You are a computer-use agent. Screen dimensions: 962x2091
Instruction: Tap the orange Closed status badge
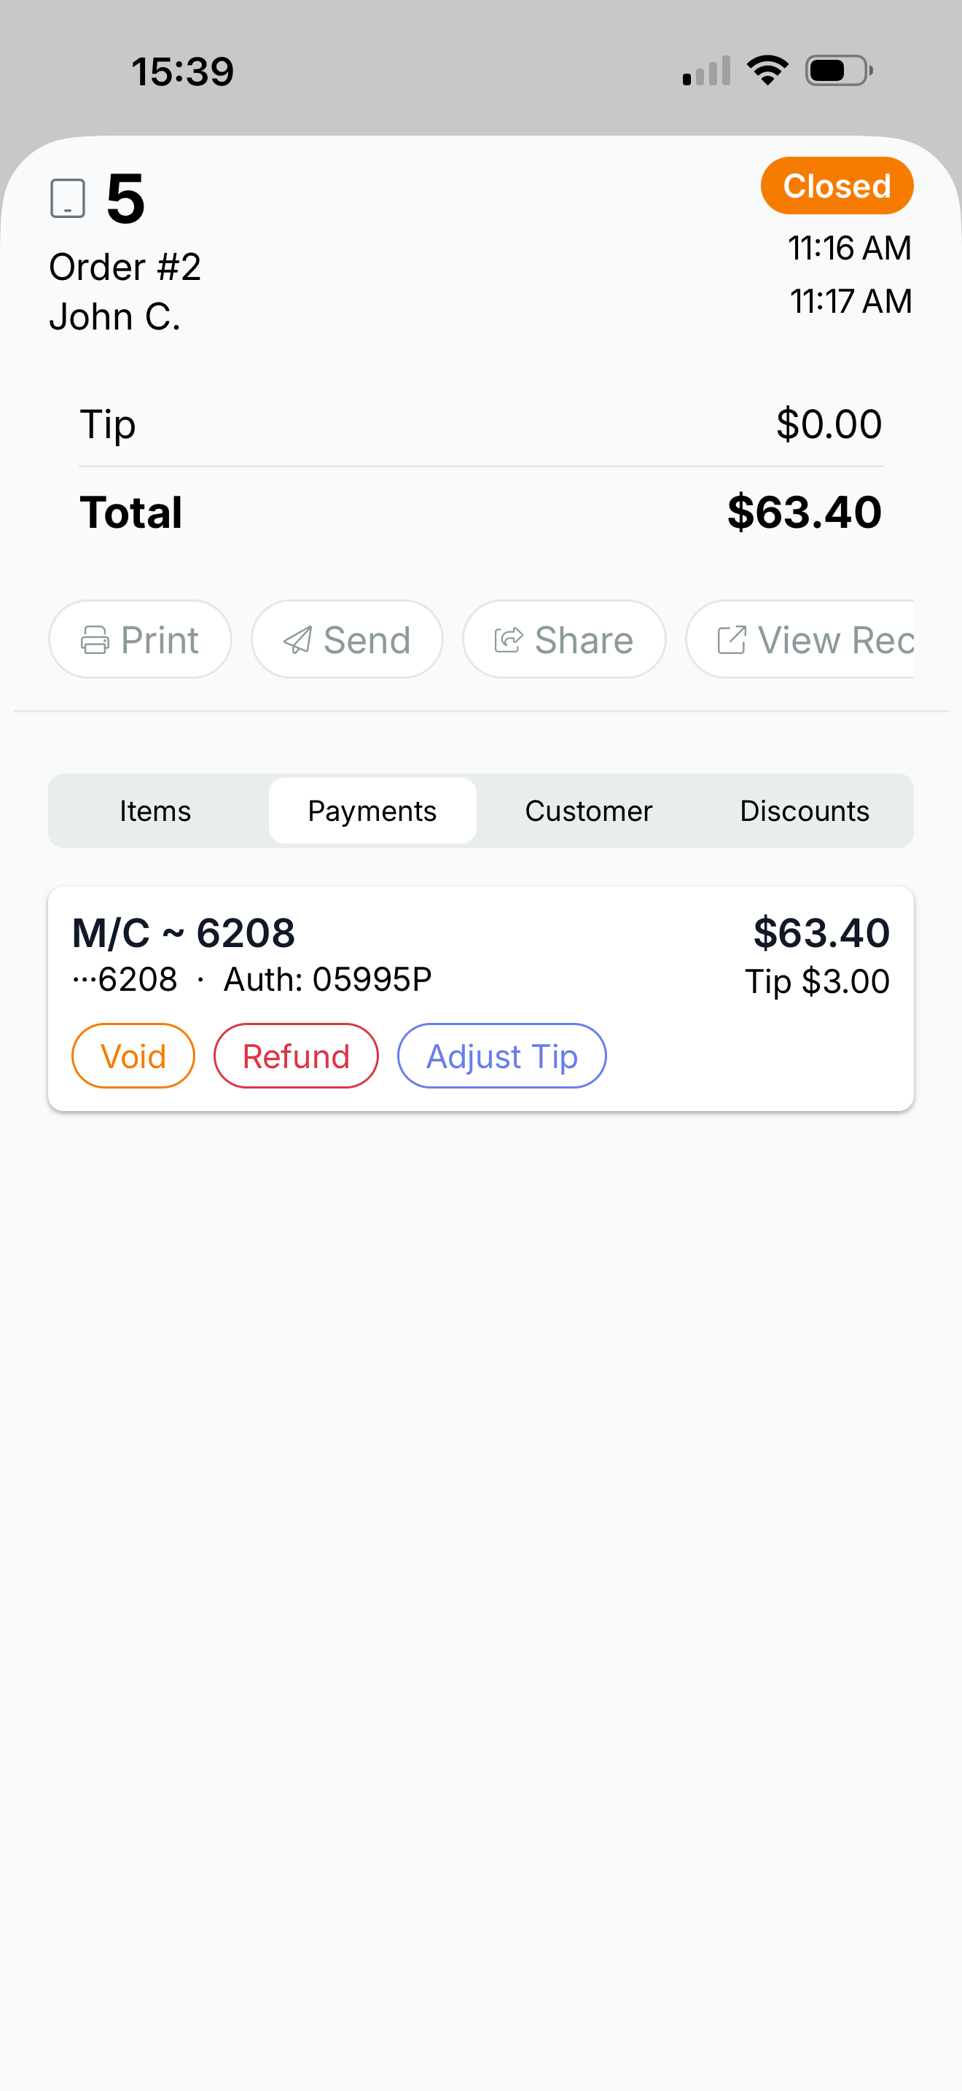click(836, 186)
